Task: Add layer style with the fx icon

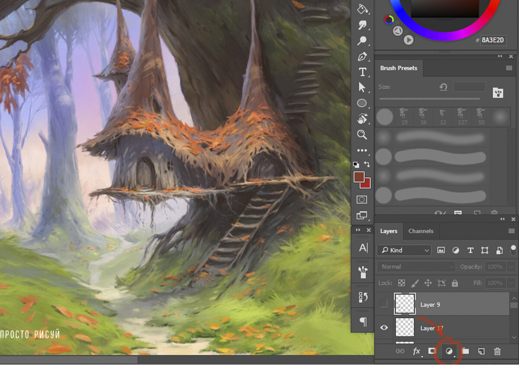Action: click(x=416, y=352)
